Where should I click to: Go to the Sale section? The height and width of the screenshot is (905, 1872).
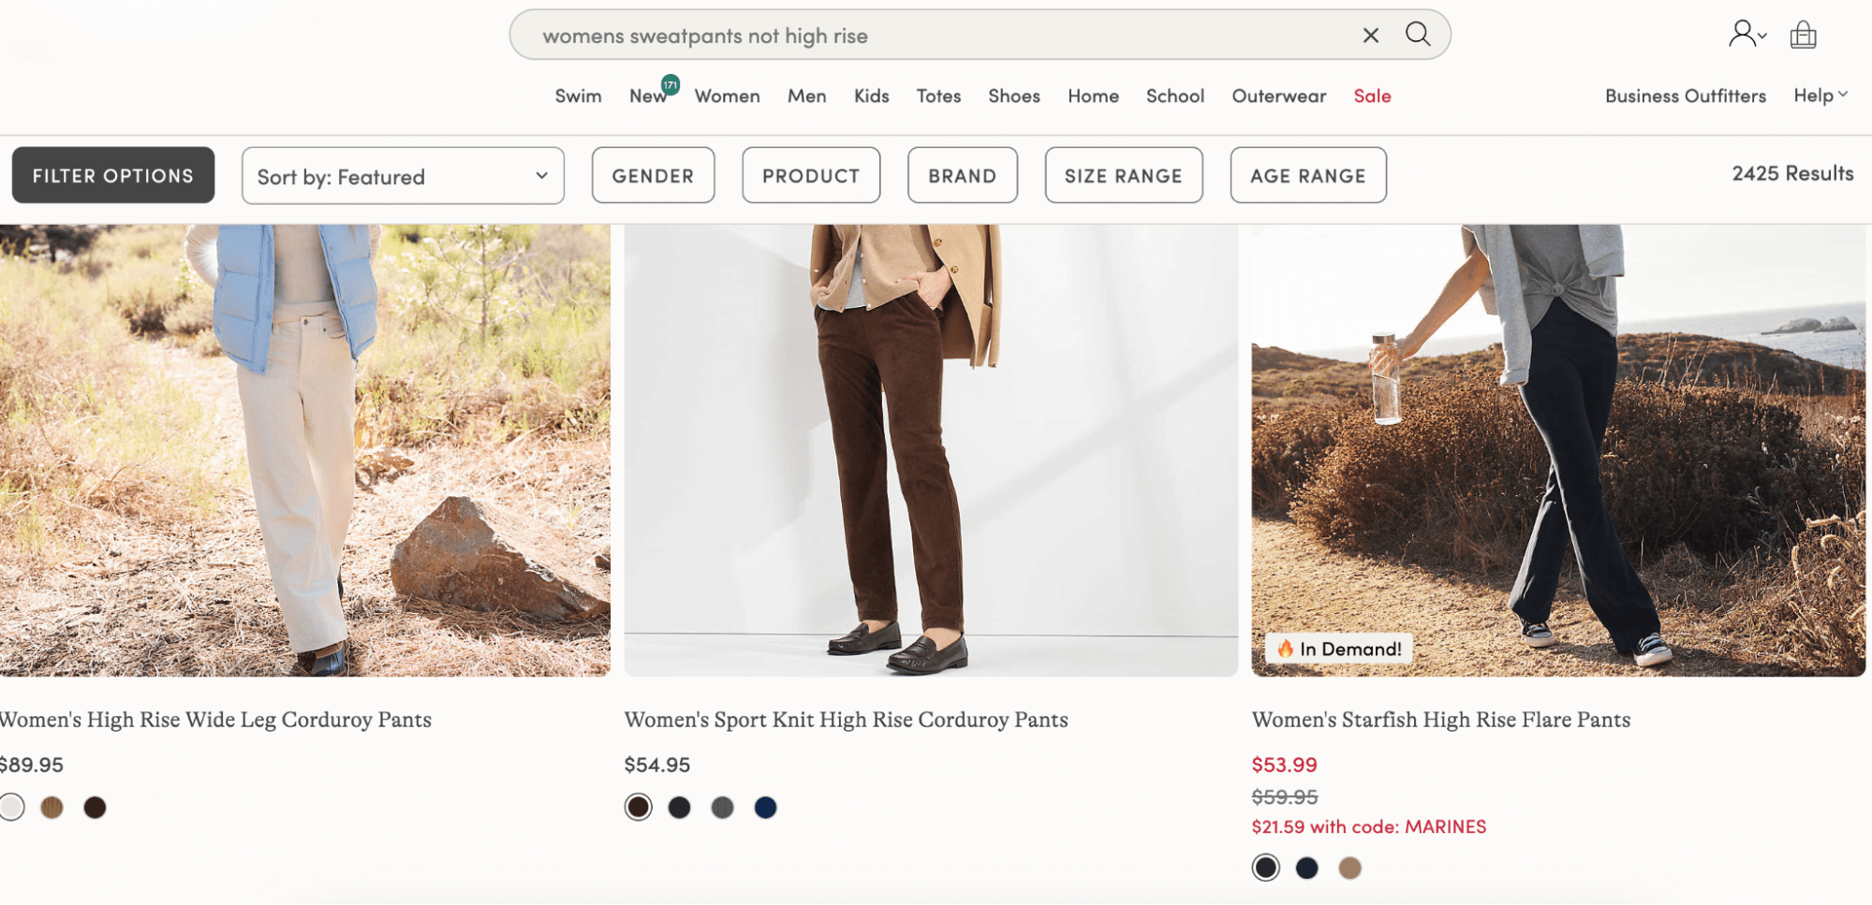(x=1372, y=96)
